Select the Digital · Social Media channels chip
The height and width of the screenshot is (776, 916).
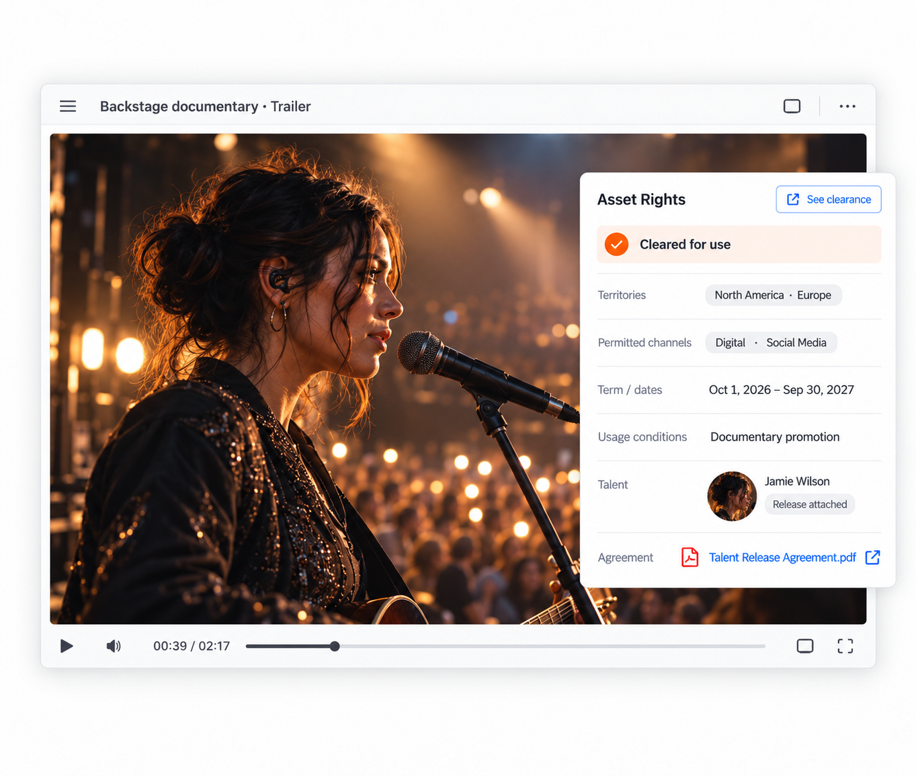point(771,342)
